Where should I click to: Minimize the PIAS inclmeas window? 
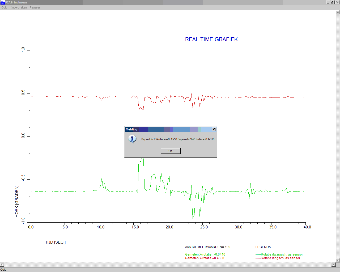328,2
